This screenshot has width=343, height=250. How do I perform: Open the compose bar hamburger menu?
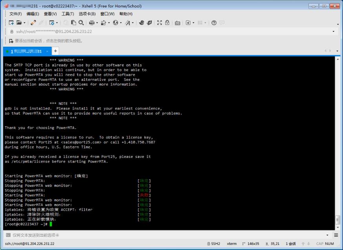(336, 235)
